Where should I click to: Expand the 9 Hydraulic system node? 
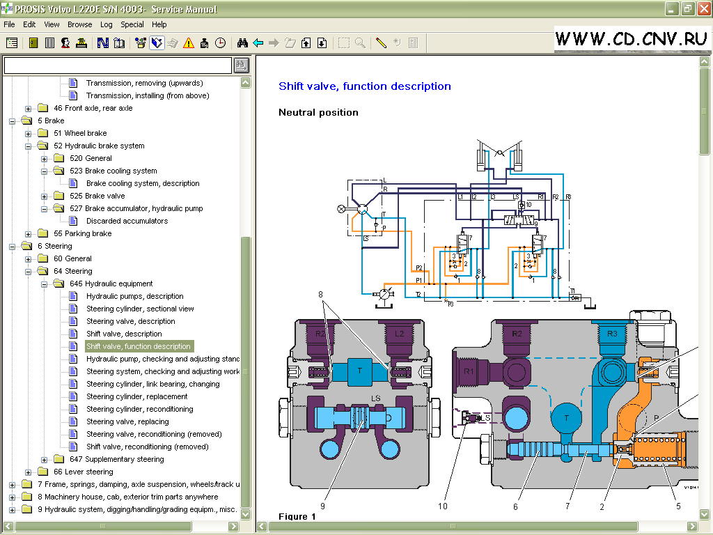[13, 510]
